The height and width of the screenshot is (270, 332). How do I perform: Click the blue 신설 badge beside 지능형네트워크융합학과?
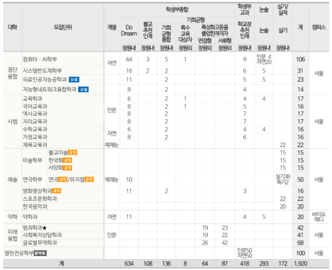coord(84,89)
